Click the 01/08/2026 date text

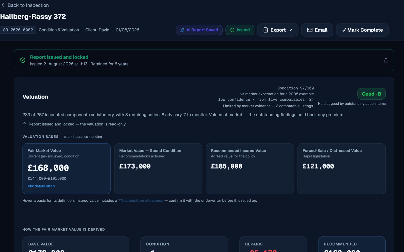click(x=127, y=30)
